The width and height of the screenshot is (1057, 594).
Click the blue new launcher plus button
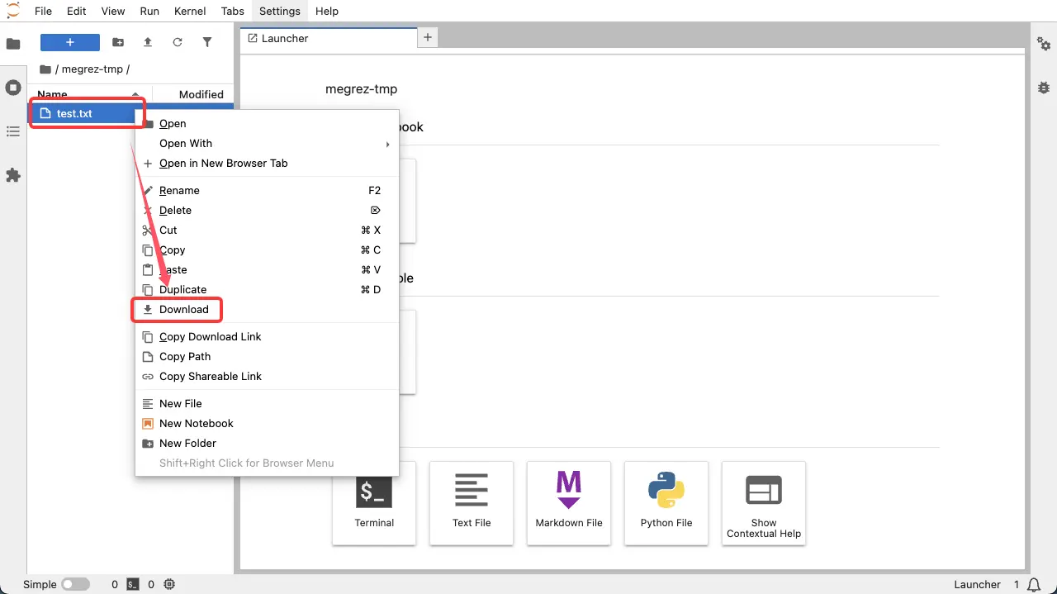[70, 42]
